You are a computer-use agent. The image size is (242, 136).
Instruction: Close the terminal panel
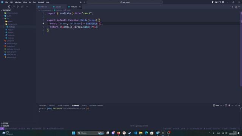[x=239, y=105]
